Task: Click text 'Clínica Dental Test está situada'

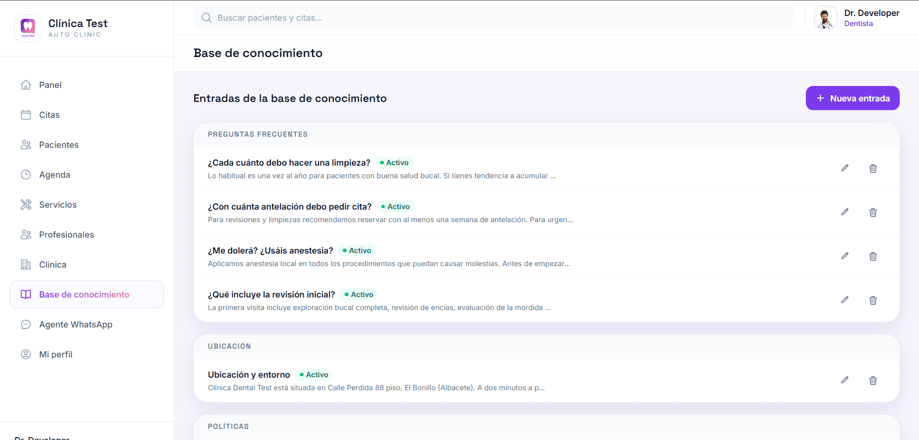Action: click(262, 388)
